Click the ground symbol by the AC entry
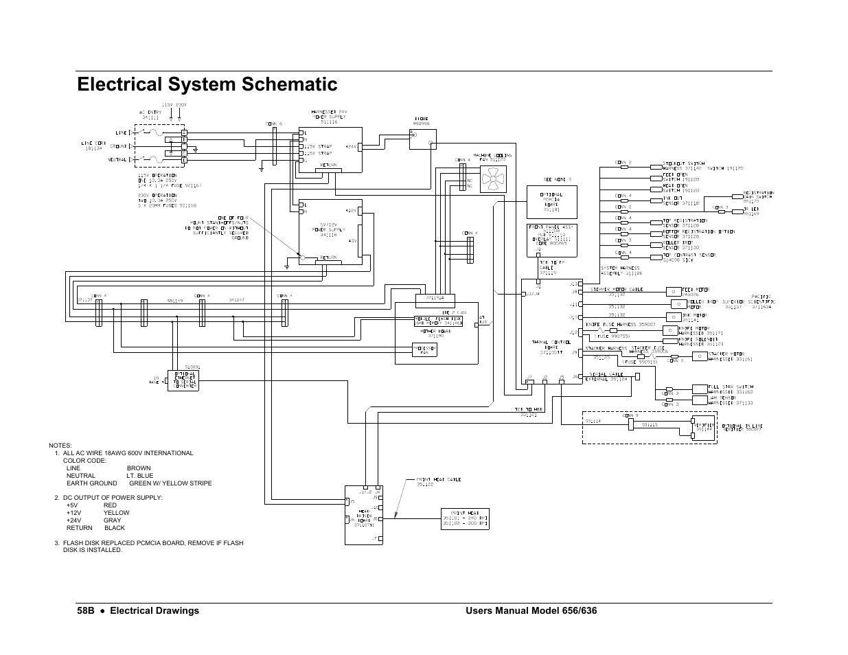The height and width of the screenshot is (655, 848). pyautogui.click(x=196, y=148)
